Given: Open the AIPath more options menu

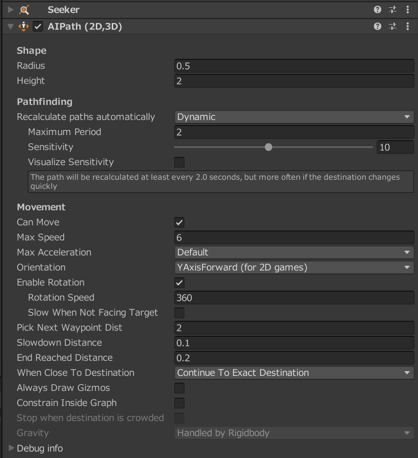Looking at the screenshot, I should (x=408, y=27).
